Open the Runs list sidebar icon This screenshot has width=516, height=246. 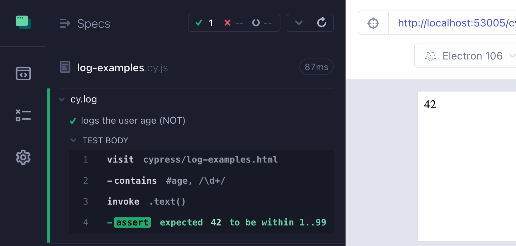23,115
